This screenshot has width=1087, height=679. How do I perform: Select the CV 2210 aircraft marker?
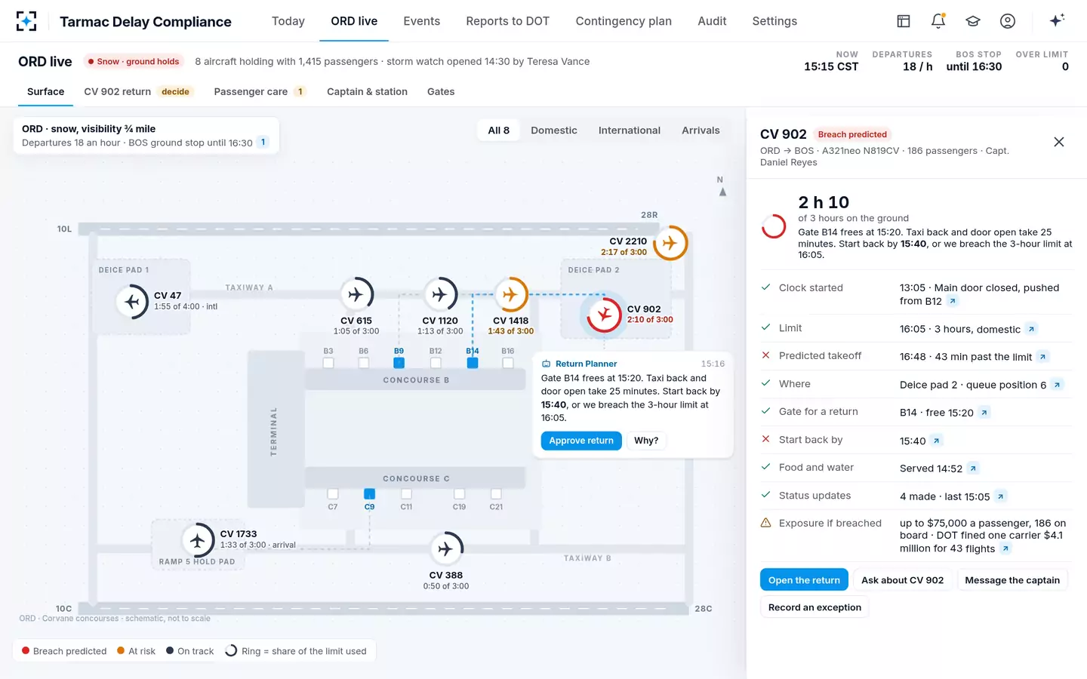tap(670, 243)
